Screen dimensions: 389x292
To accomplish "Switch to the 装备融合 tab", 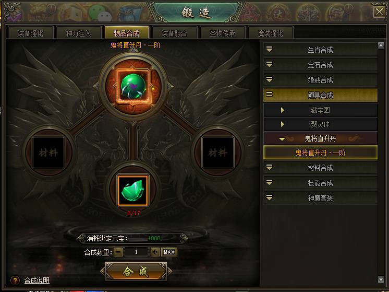I will coord(174,33).
